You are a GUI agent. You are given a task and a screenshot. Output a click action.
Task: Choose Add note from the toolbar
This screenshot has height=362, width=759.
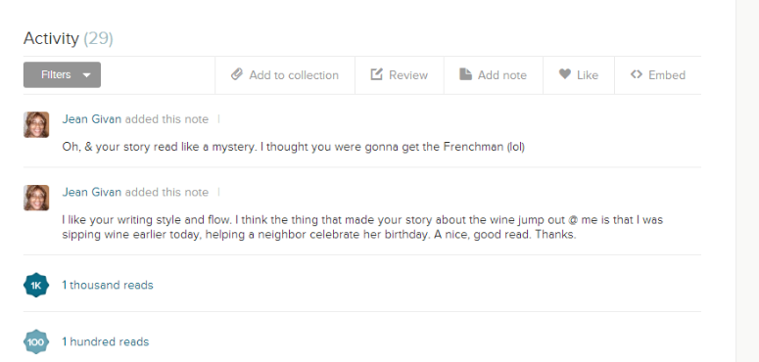pyautogui.click(x=494, y=75)
